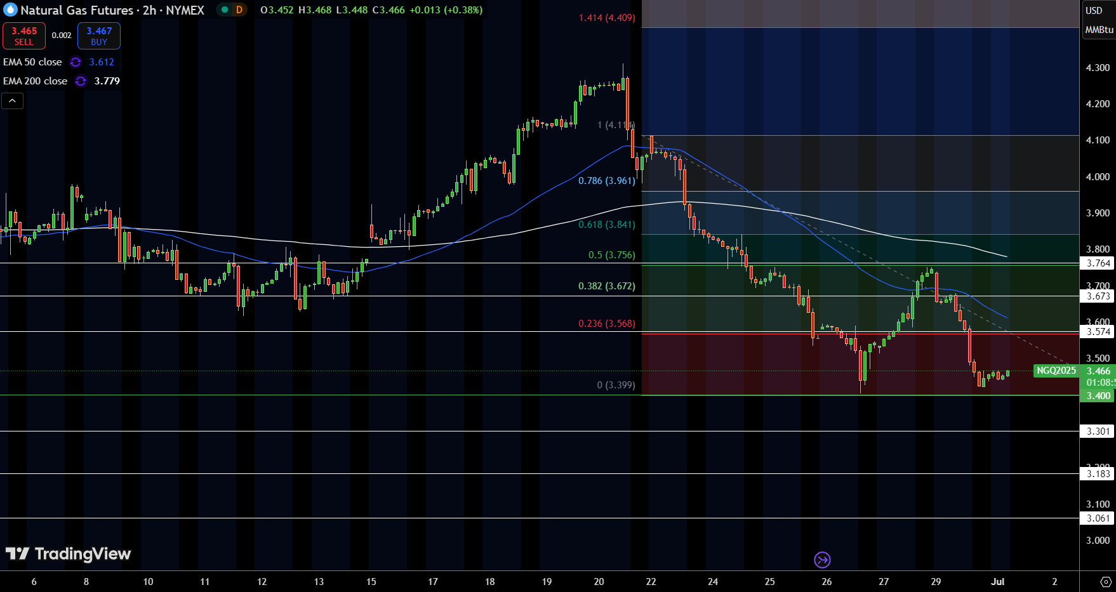Collapse the indicator legend chevron

(12, 101)
